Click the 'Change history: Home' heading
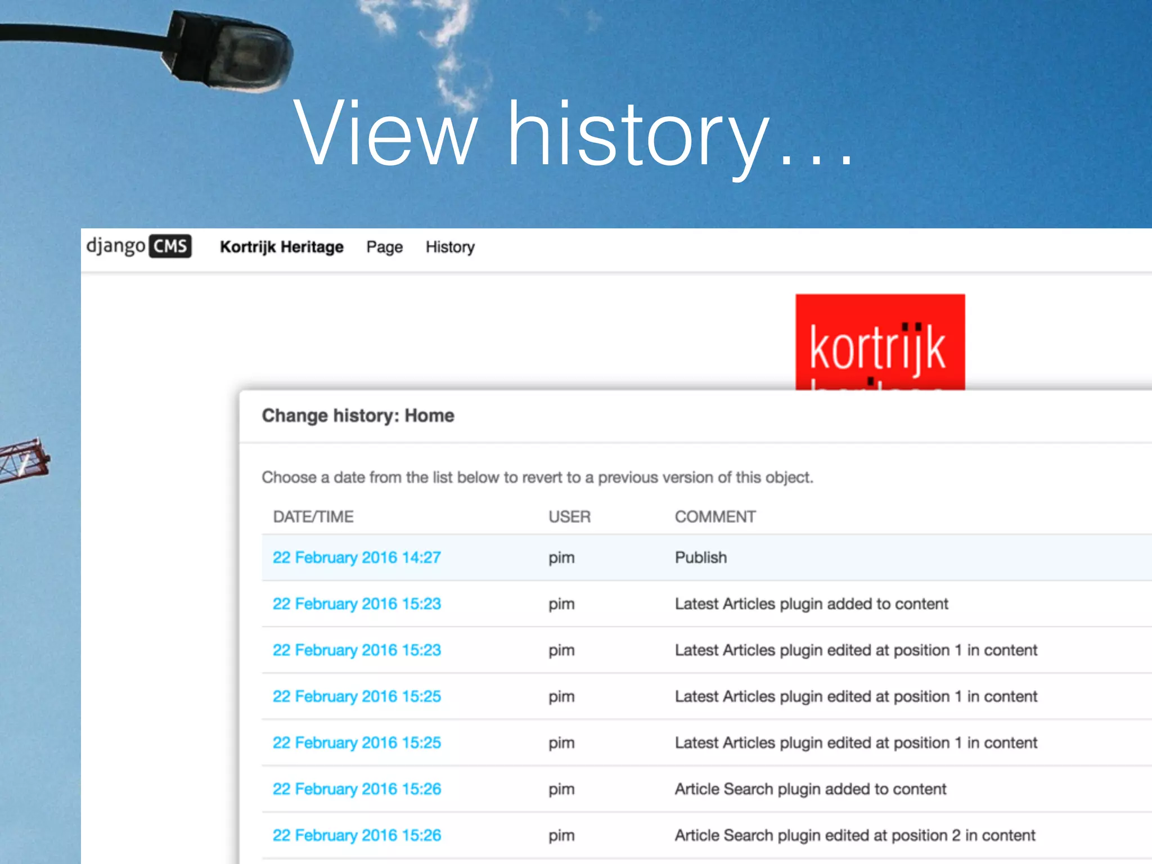This screenshot has height=864, width=1152. (x=358, y=416)
